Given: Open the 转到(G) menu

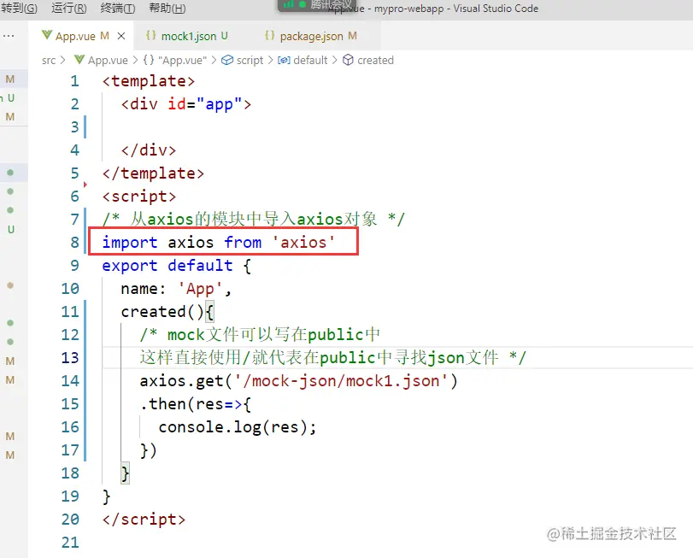Looking at the screenshot, I should coord(19,8).
